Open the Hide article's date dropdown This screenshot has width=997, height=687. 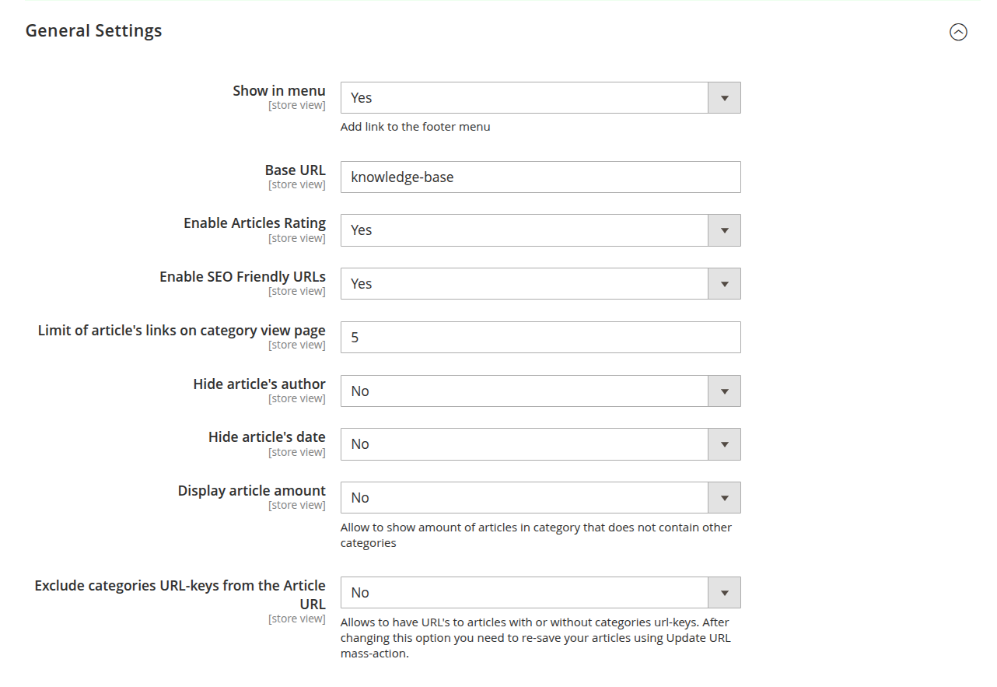540,443
